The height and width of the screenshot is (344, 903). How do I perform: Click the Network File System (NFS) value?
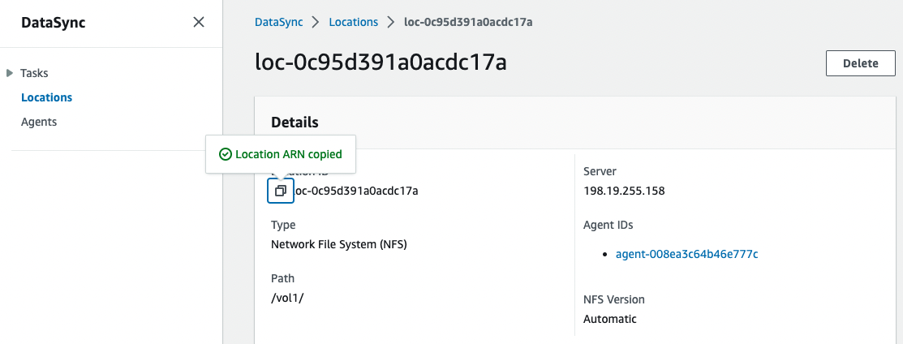[x=339, y=244]
